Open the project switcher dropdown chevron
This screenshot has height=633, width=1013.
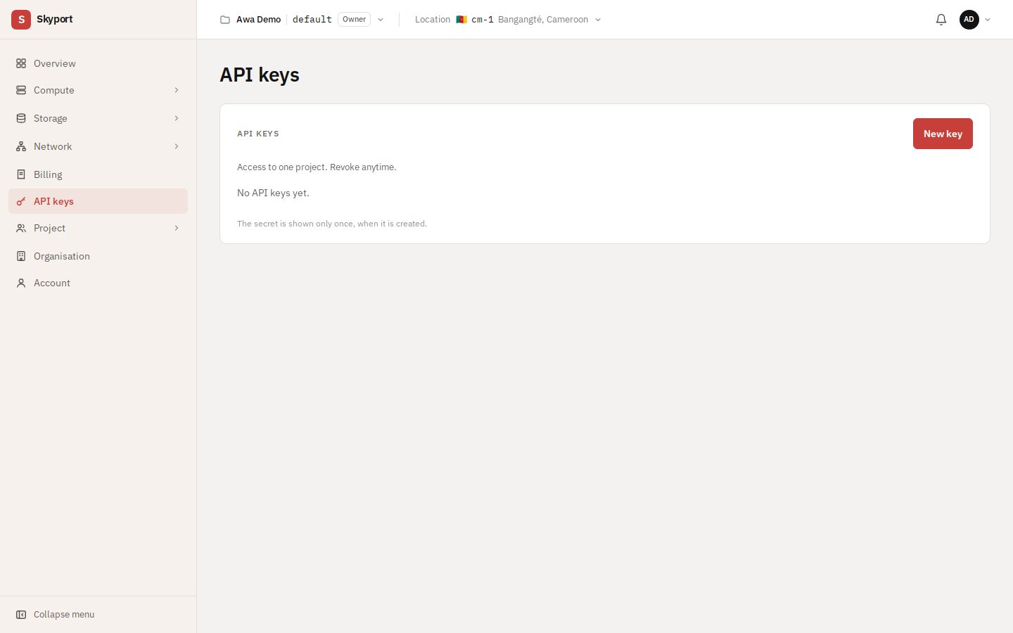(x=381, y=20)
